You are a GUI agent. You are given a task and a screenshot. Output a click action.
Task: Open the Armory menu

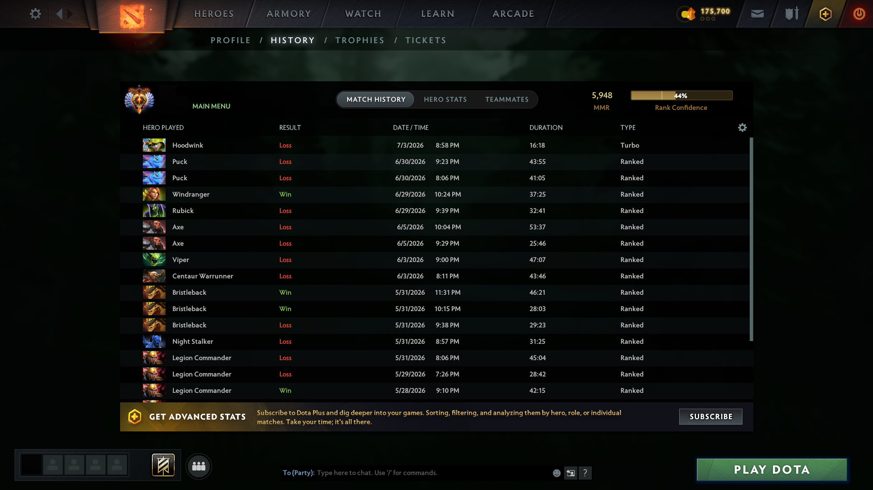tap(288, 14)
